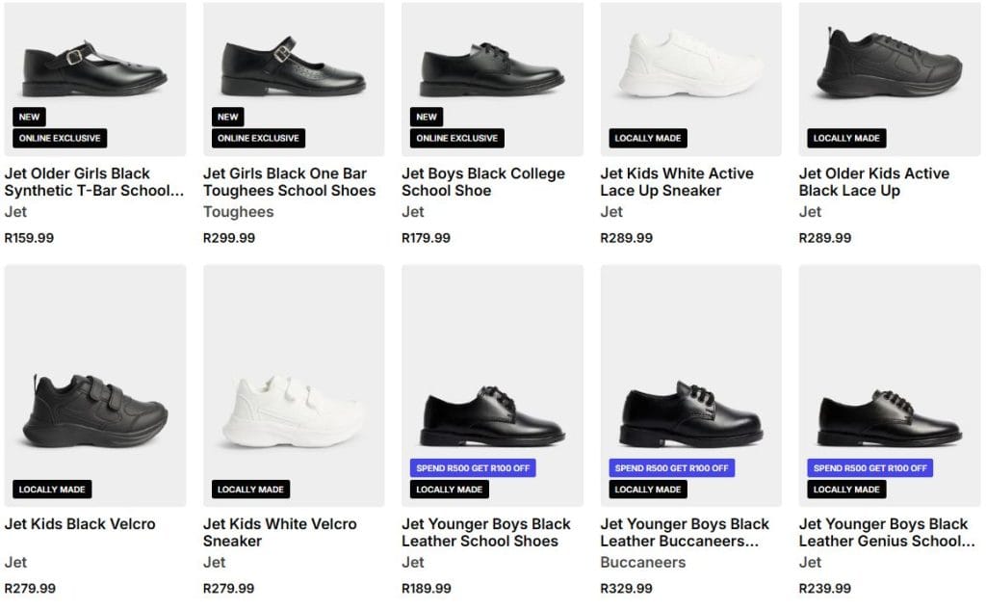
Task: Open the Jet Kids Black Velcro title link
Action: [80, 524]
